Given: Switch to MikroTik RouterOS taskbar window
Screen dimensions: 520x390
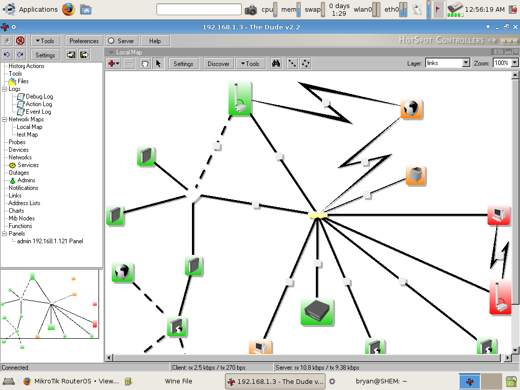Looking at the screenshot, I should [x=72, y=381].
